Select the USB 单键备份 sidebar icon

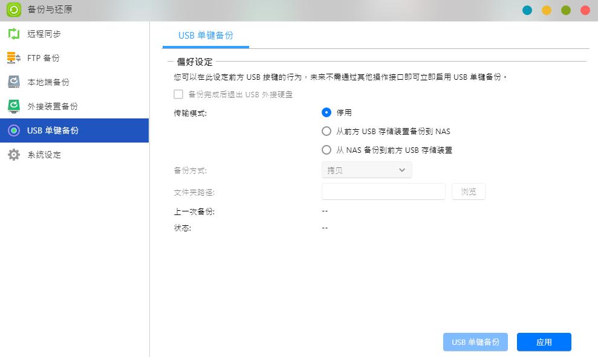[x=12, y=130]
